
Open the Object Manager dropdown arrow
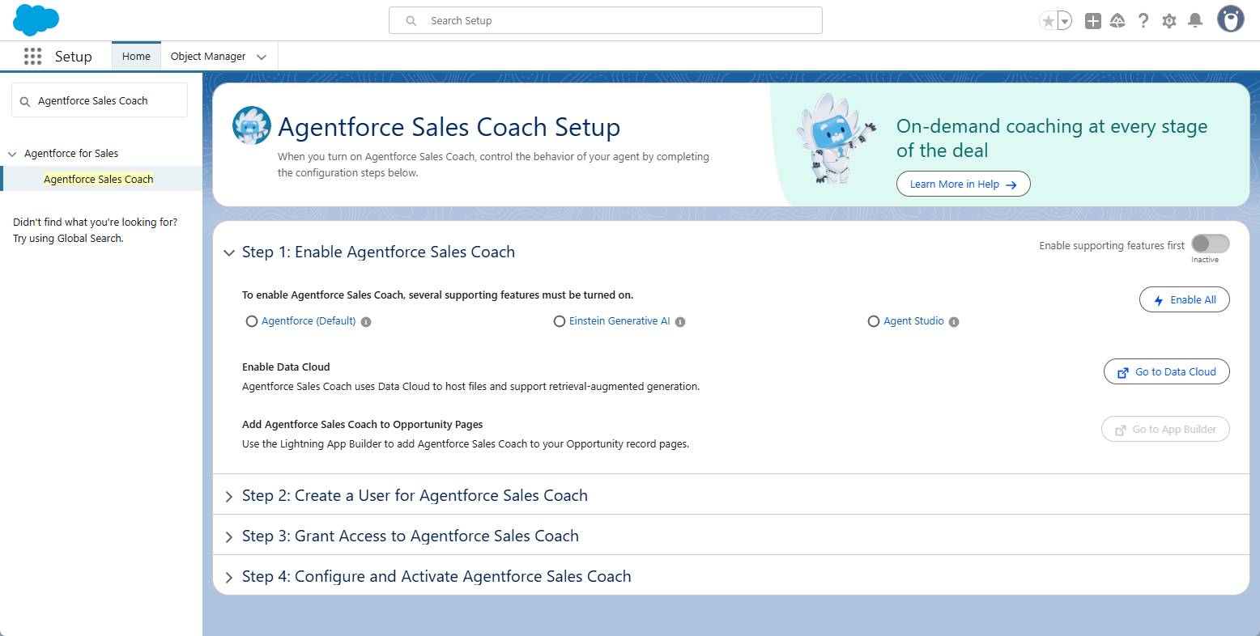pyautogui.click(x=262, y=57)
